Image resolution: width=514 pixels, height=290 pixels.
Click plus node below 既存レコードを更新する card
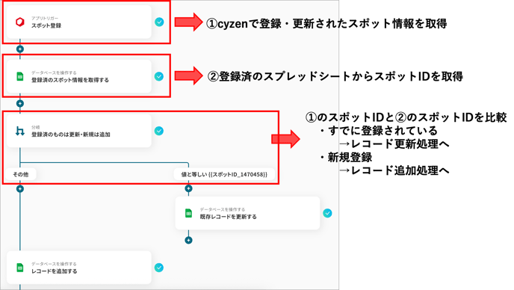188,240
